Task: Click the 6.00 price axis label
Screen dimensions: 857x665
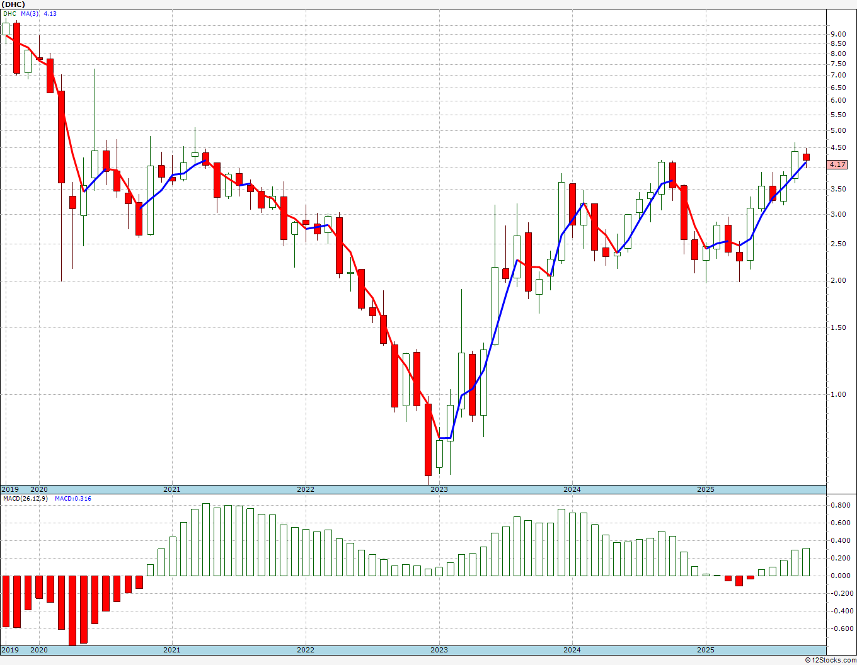Action: (x=838, y=100)
